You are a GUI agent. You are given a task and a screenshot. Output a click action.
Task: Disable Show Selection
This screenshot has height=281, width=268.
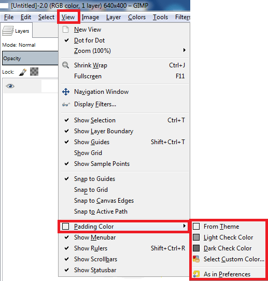[x=124, y=120]
